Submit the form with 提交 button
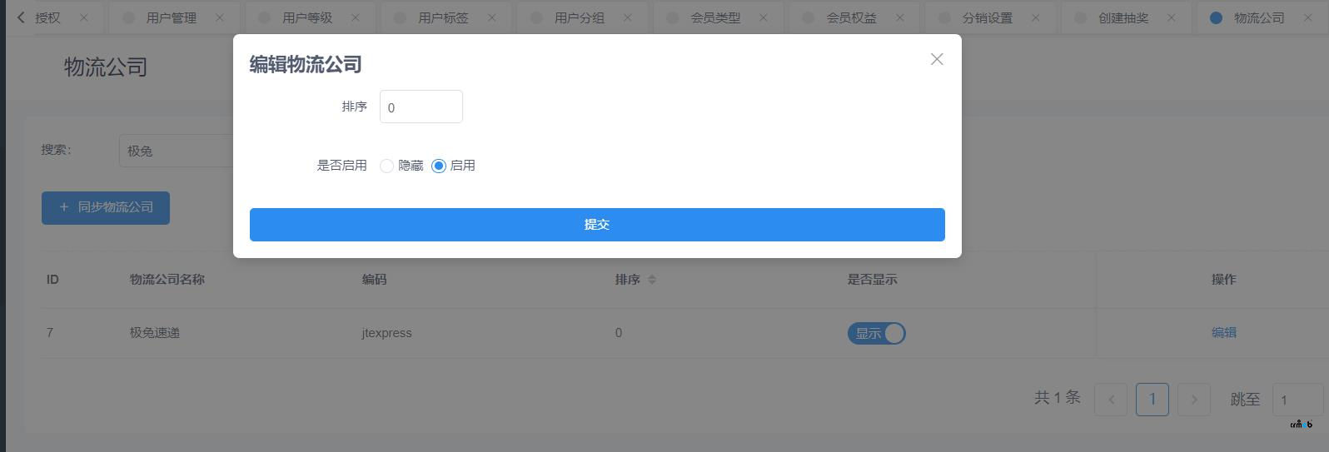The height and width of the screenshot is (452, 1329). 597,225
